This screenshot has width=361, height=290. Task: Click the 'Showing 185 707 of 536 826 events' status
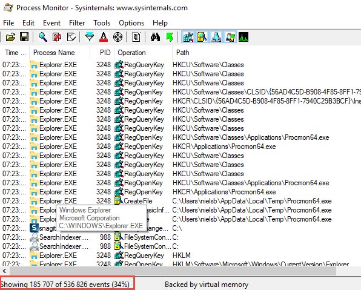(x=65, y=285)
